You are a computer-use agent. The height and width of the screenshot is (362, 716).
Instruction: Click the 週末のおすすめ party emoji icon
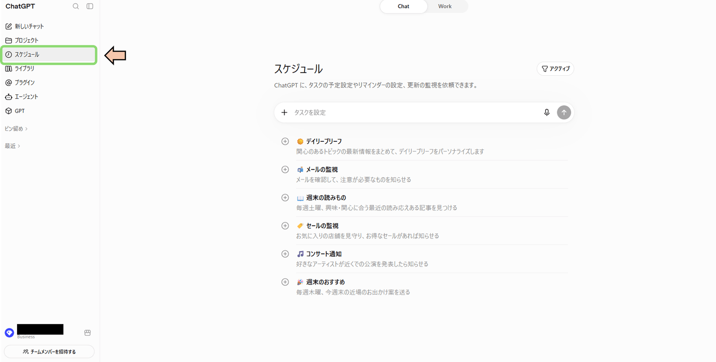click(300, 282)
